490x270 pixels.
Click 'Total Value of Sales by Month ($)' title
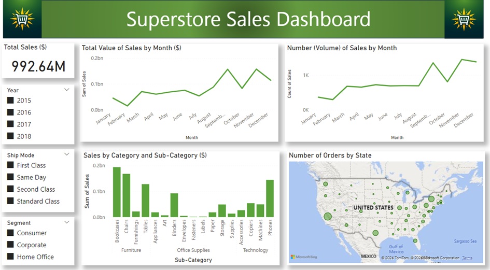[132, 48]
